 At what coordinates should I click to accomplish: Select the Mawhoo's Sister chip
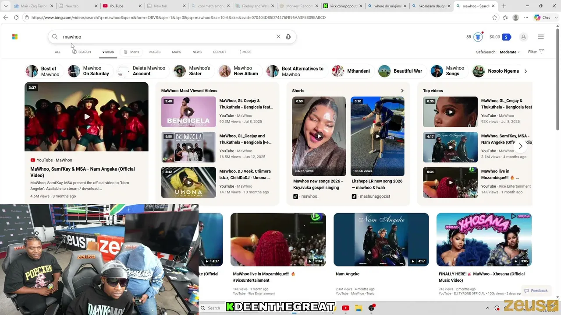193,71
